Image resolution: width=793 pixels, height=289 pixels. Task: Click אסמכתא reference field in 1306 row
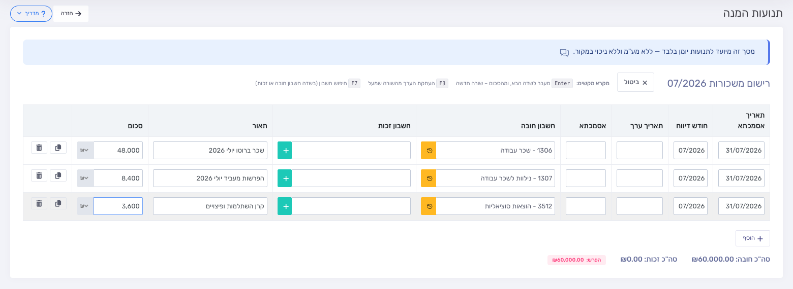[586, 151]
